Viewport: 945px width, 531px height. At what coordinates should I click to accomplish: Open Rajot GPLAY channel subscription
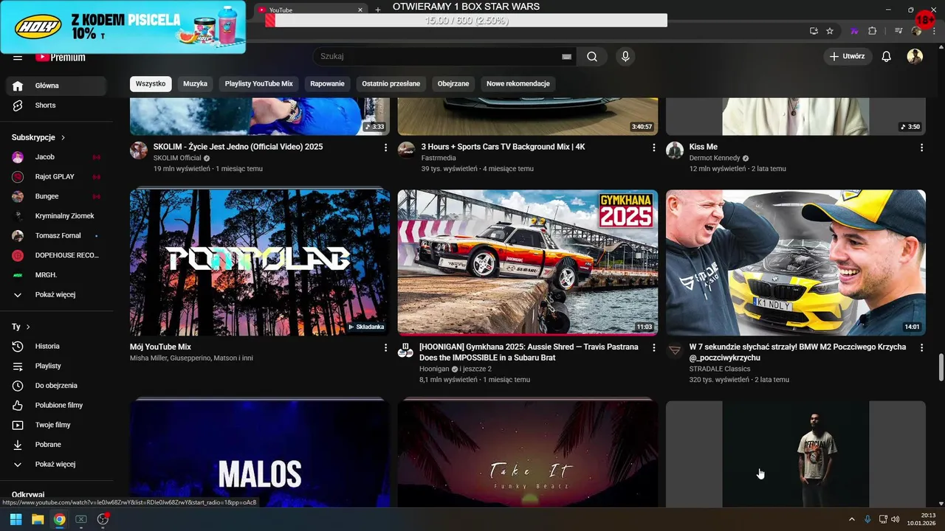[56, 177]
